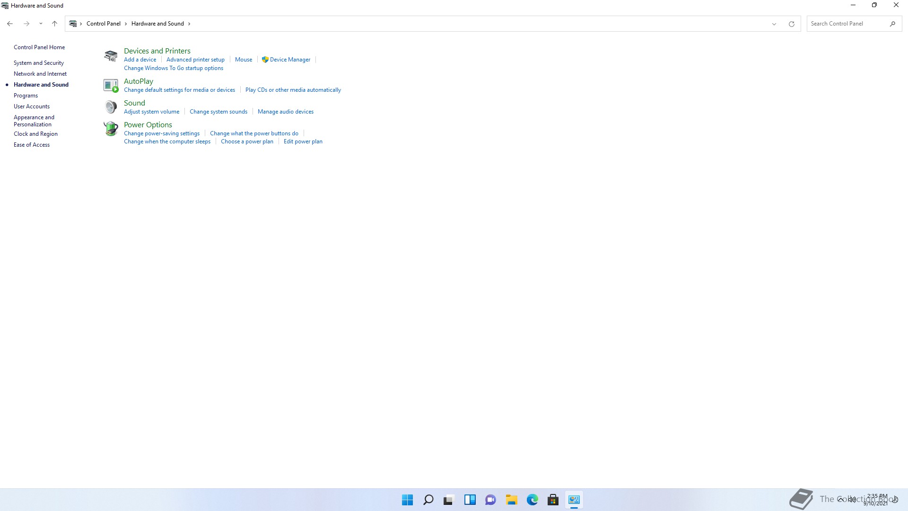Go to Network and Internet

pos(40,74)
